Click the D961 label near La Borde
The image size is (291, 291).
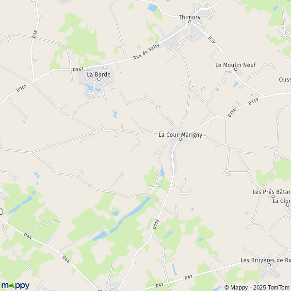78,69
